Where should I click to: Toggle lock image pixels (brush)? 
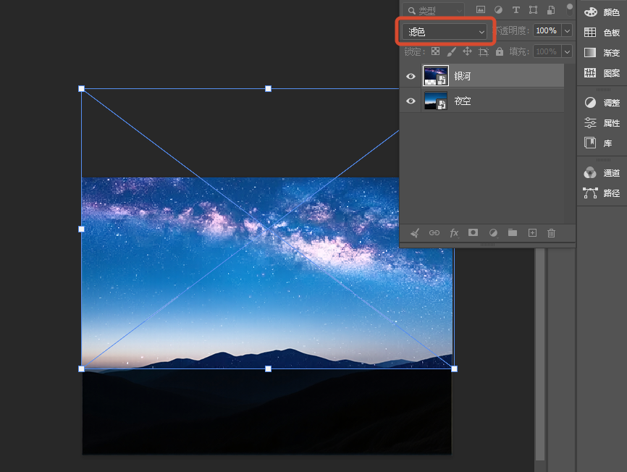tap(452, 51)
